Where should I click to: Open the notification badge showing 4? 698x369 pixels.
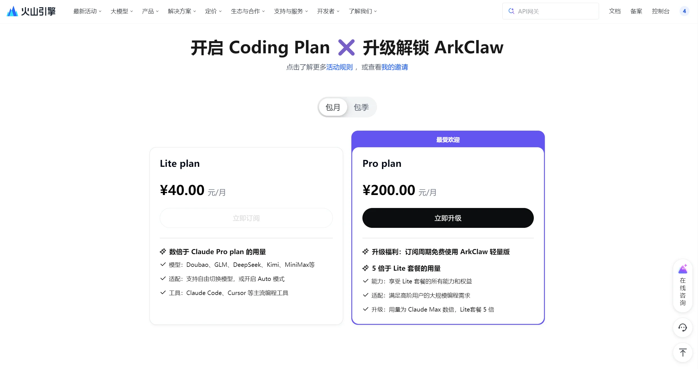684,11
